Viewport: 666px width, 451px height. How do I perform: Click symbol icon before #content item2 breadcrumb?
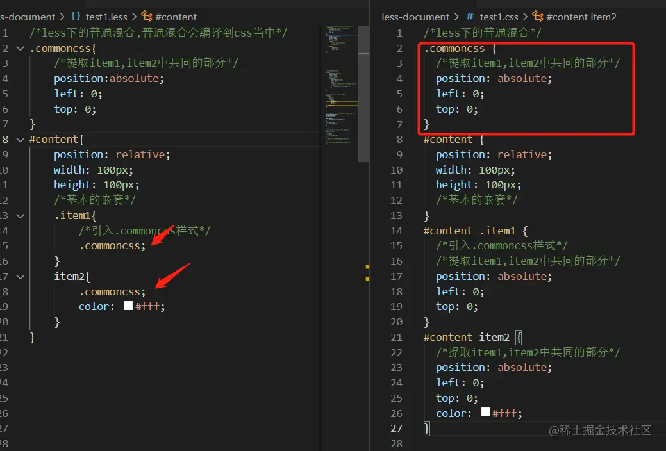[x=538, y=17]
